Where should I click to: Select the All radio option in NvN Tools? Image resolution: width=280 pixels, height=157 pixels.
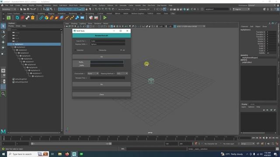pyautogui.click(x=121, y=50)
